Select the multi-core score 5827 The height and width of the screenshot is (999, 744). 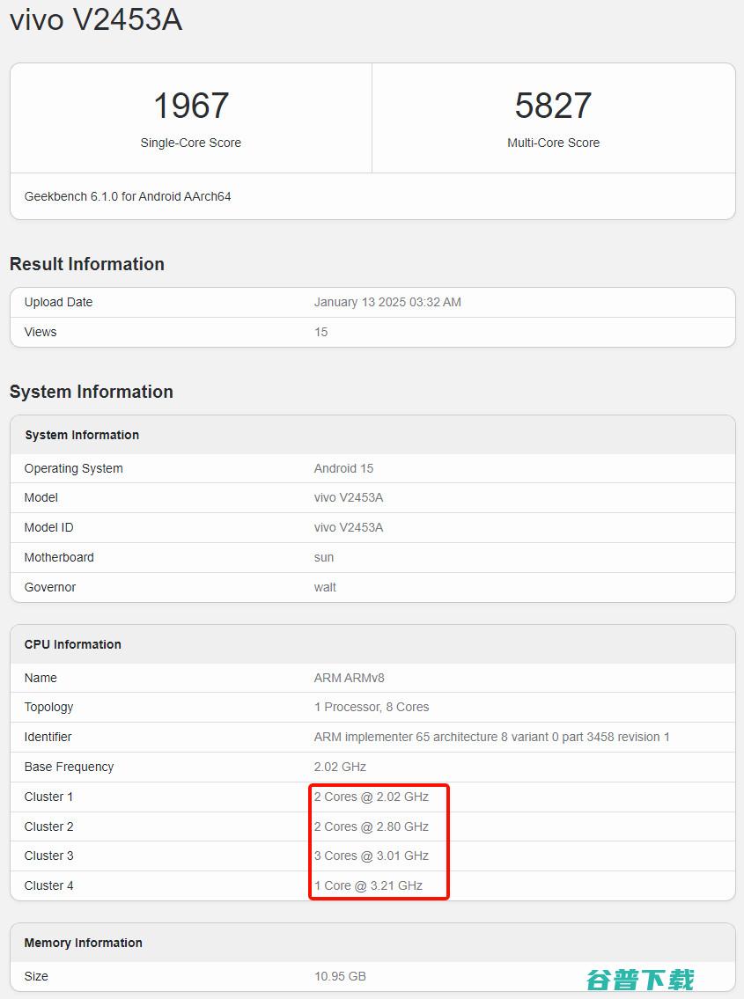click(553, 105)
